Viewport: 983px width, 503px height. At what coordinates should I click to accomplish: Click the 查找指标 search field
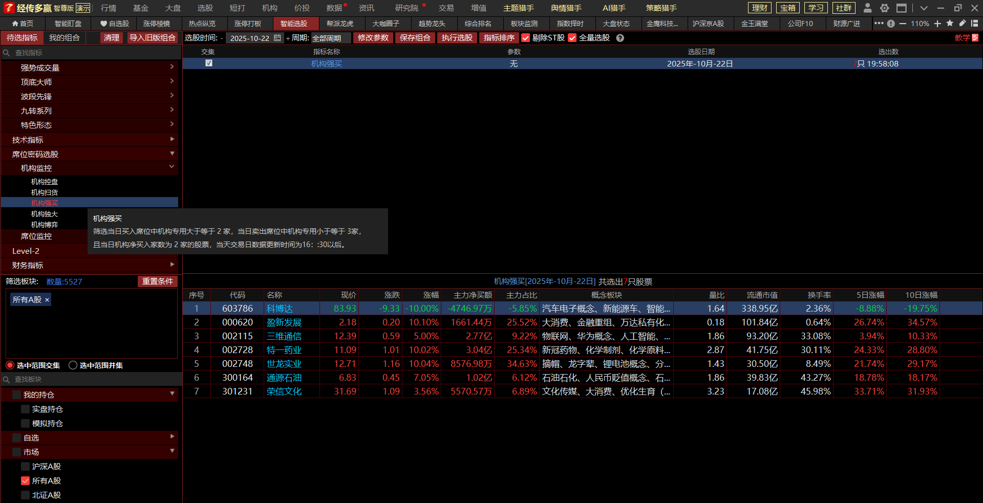[92, 53]
